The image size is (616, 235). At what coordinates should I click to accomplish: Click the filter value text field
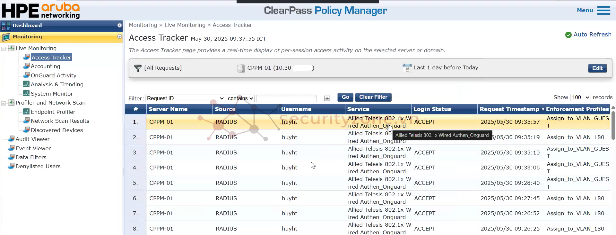286,98
